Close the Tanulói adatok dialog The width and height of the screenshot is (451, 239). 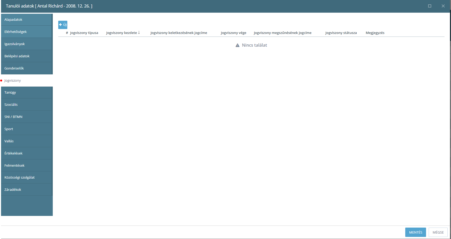(x=443, y=6)
